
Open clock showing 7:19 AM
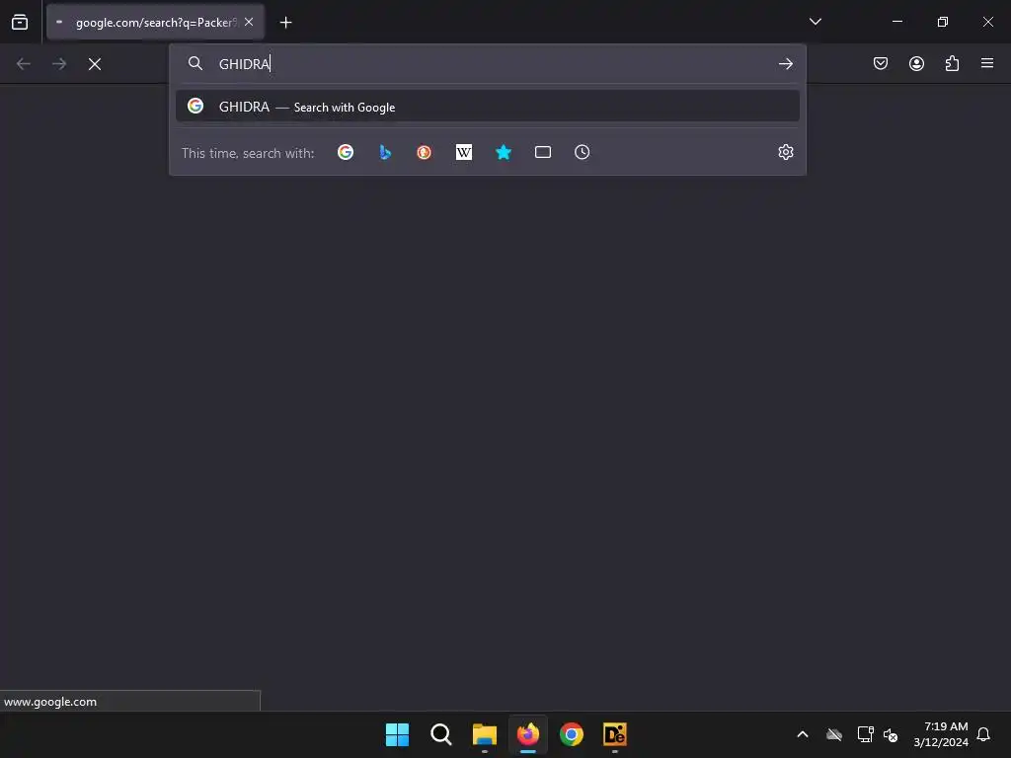tap(941, 734)
